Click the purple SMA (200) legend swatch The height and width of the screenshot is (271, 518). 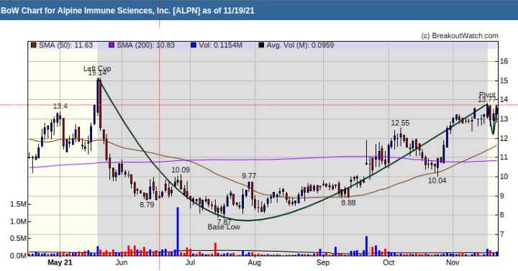pos(112,45)
